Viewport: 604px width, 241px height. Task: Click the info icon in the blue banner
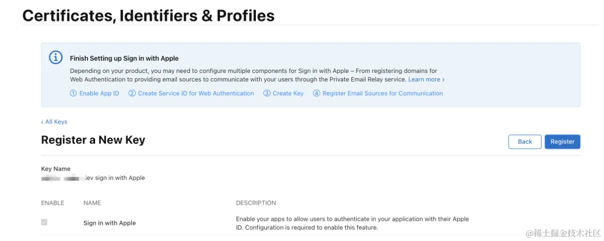click(56, 57)
